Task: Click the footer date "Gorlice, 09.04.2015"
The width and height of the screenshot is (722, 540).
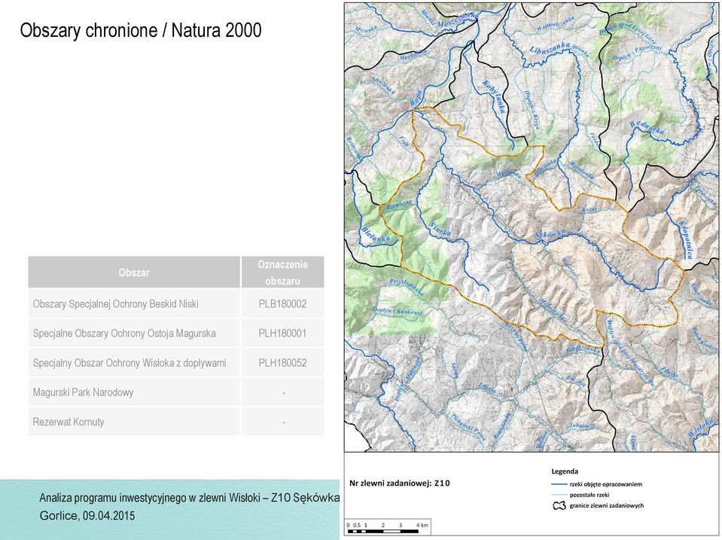Action: point(87,515)
